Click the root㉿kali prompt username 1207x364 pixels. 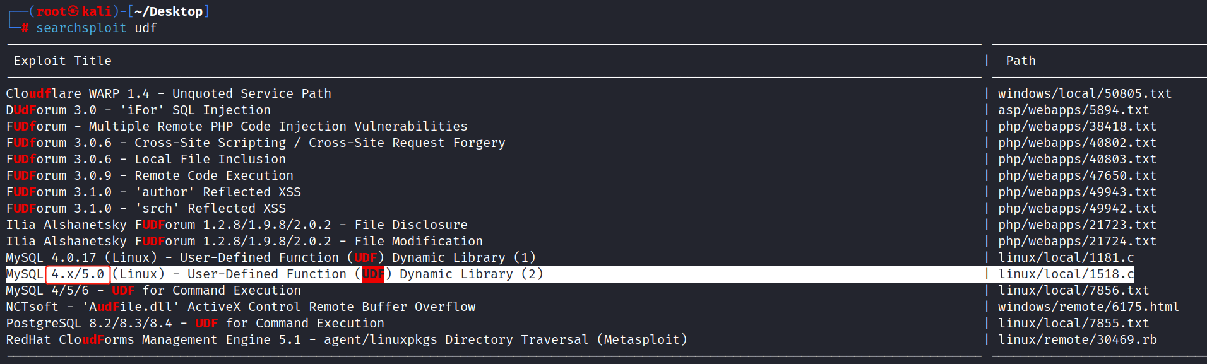pos(74,11)
